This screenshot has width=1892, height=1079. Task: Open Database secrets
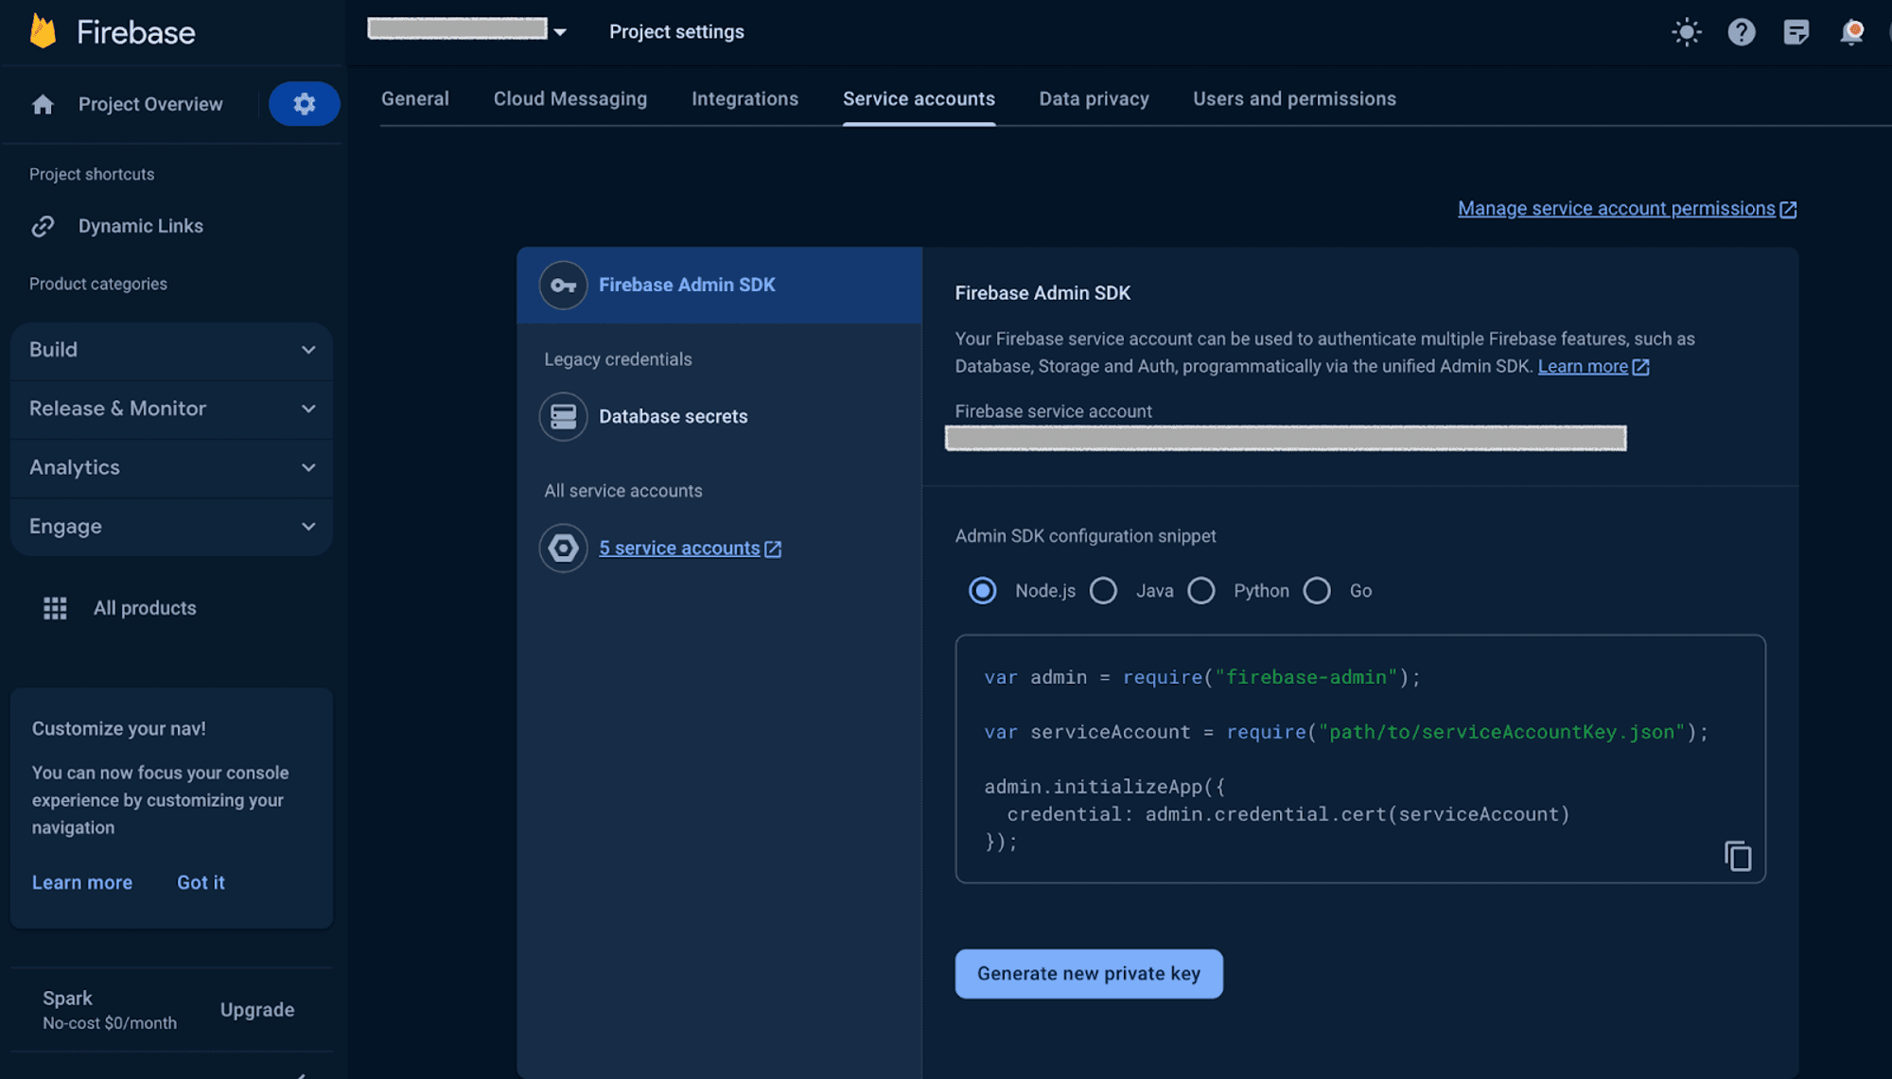673,416
